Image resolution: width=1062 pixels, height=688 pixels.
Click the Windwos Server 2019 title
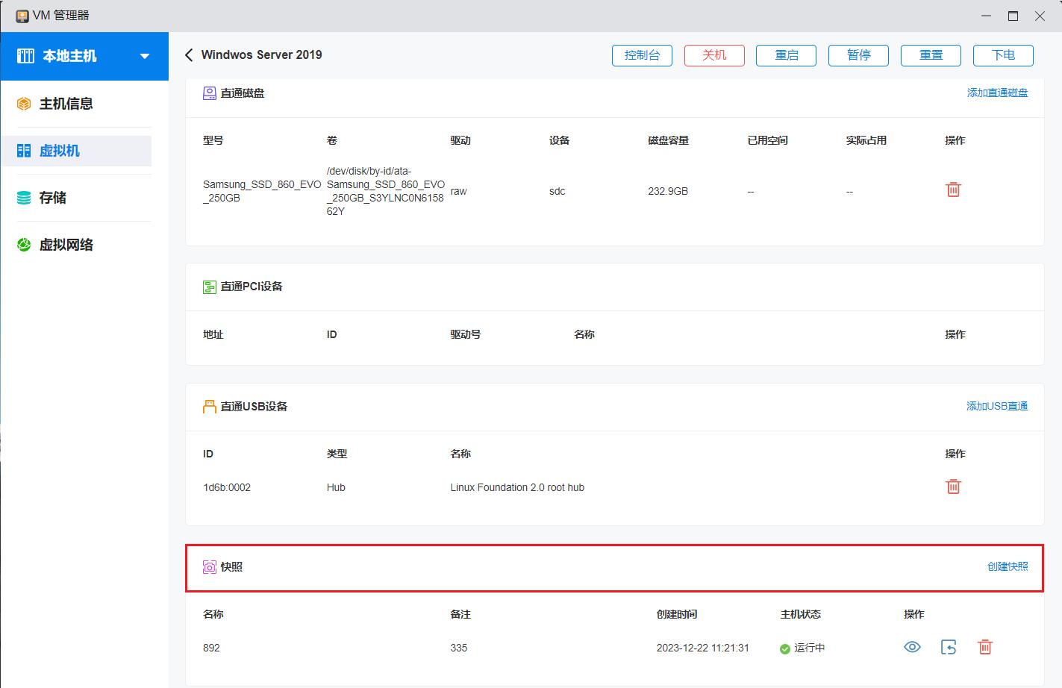[x=262, y=54]
